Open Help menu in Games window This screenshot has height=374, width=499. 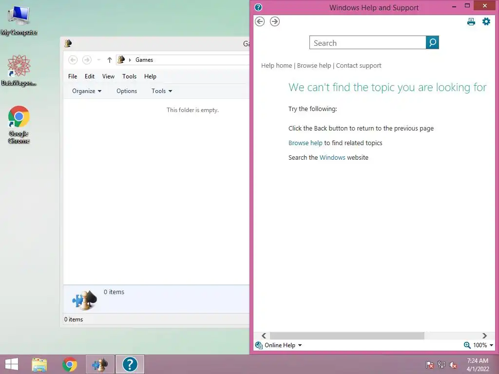point(150,76)
